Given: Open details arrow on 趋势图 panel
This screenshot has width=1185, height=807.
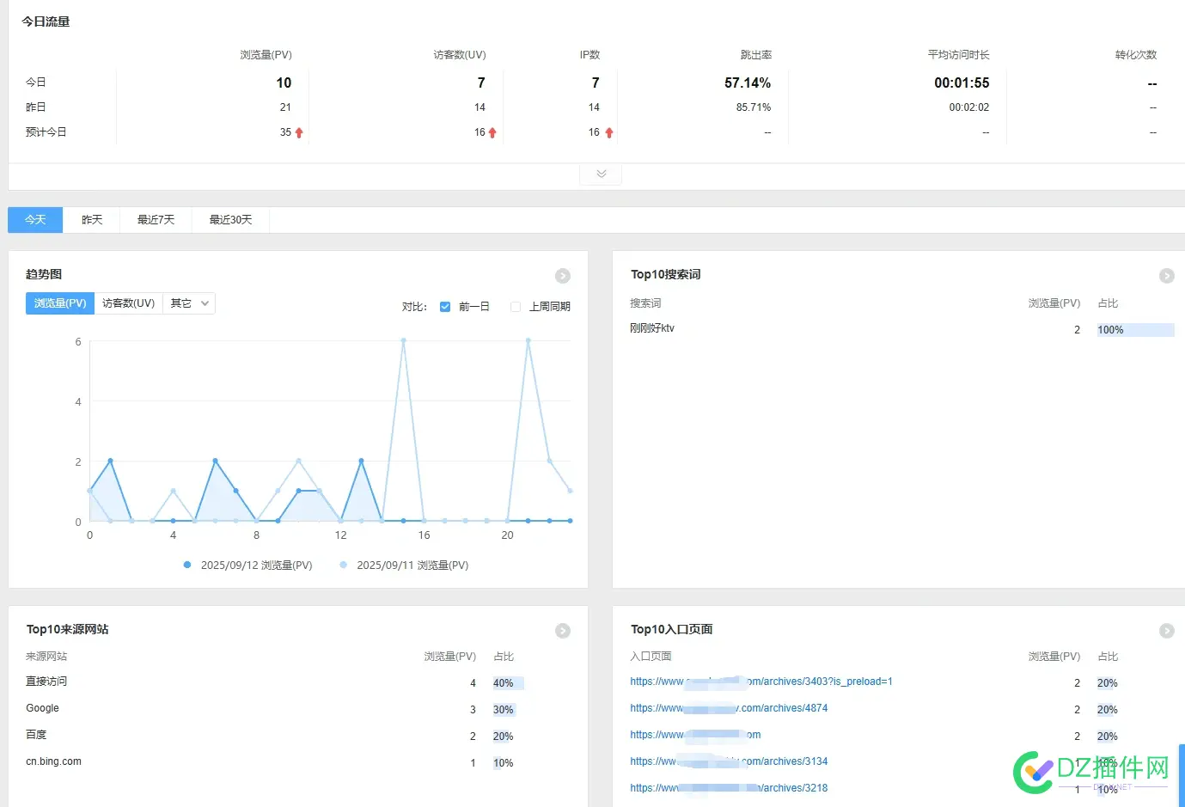Looking at the screenshot, I should tap(563, 276).
